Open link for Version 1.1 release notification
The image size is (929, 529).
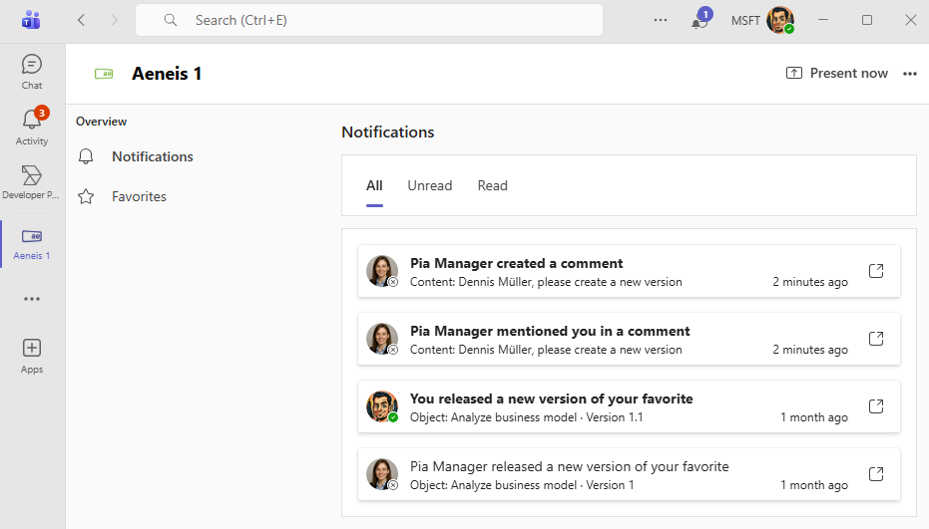click(x=876, y=406)
